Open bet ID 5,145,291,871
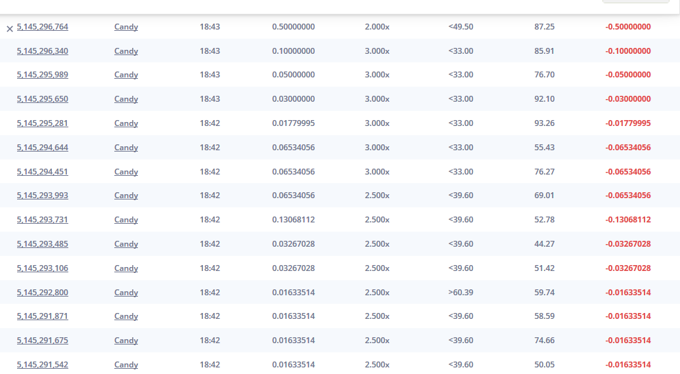The height and width of the screenshot is (374, 680). click(43, 316)
